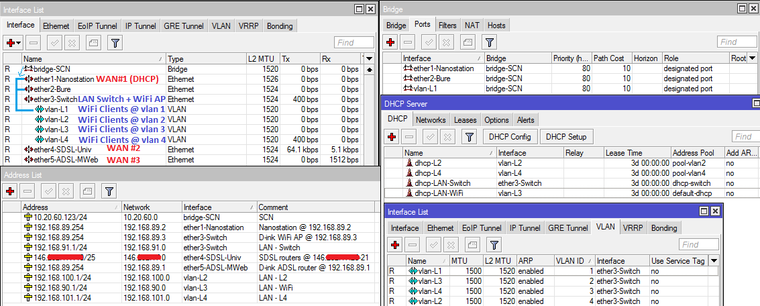Click the remove button in Address List
Image resolution: width=760 pixels, height=306 pixels.
pos(27,190)
